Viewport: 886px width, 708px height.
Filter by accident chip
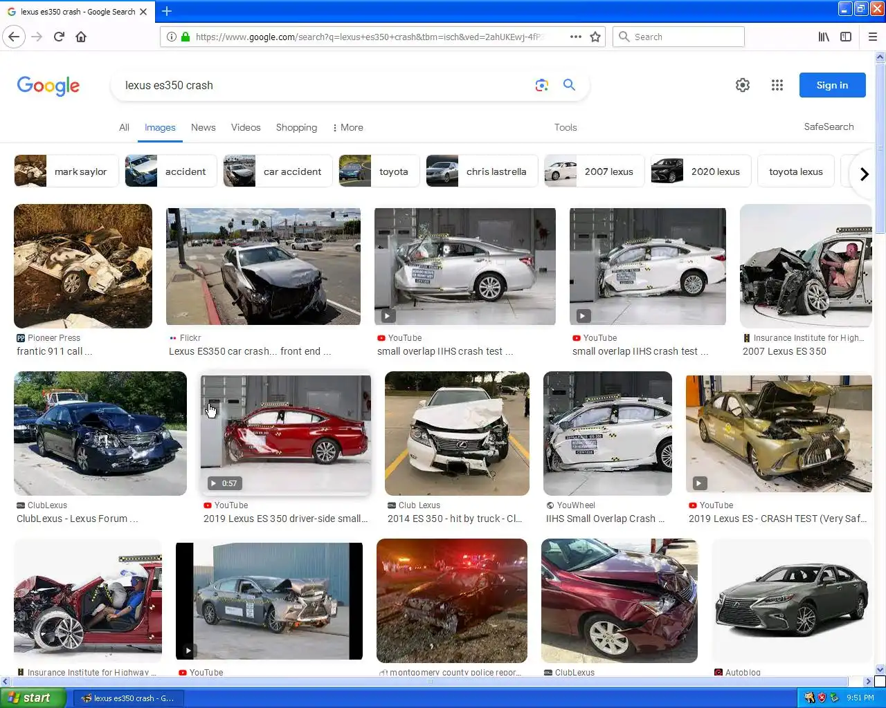tap(170, 171)
